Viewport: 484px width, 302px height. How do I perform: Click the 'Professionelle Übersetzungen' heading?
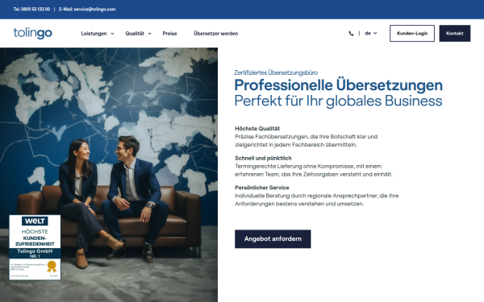[x=338, y=85]
